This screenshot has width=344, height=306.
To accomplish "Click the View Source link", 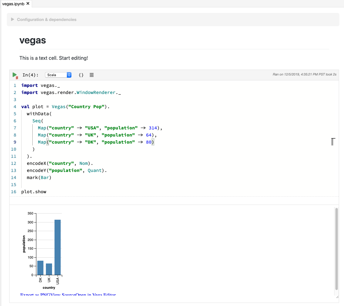I will click(x=63, y=295).
